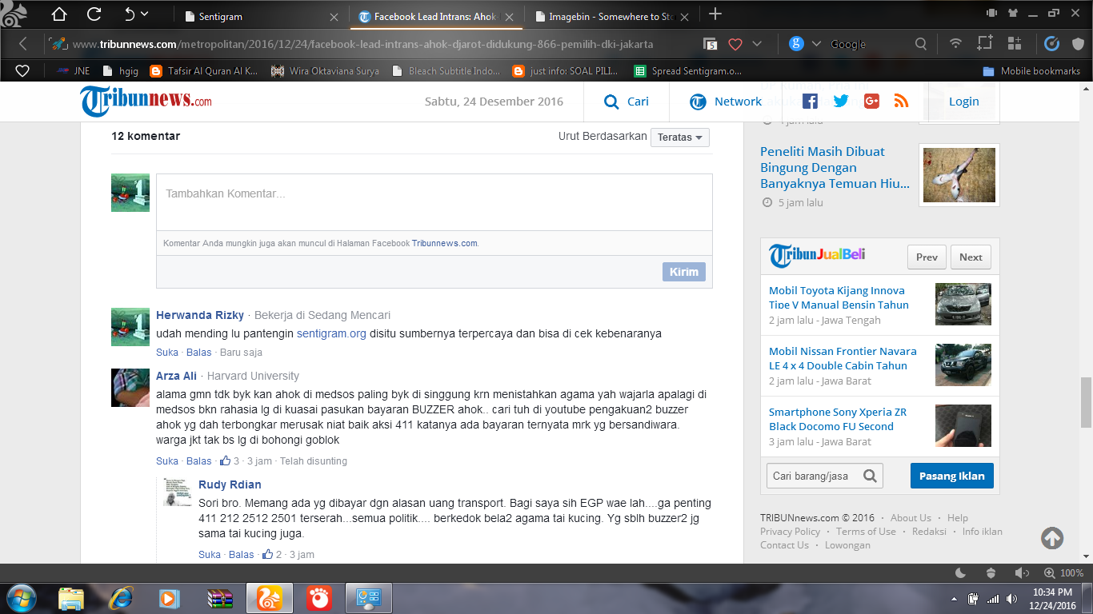
Task: Open the bookmarks heart icon in the bookmarks bar
Action: click(22, 70)
